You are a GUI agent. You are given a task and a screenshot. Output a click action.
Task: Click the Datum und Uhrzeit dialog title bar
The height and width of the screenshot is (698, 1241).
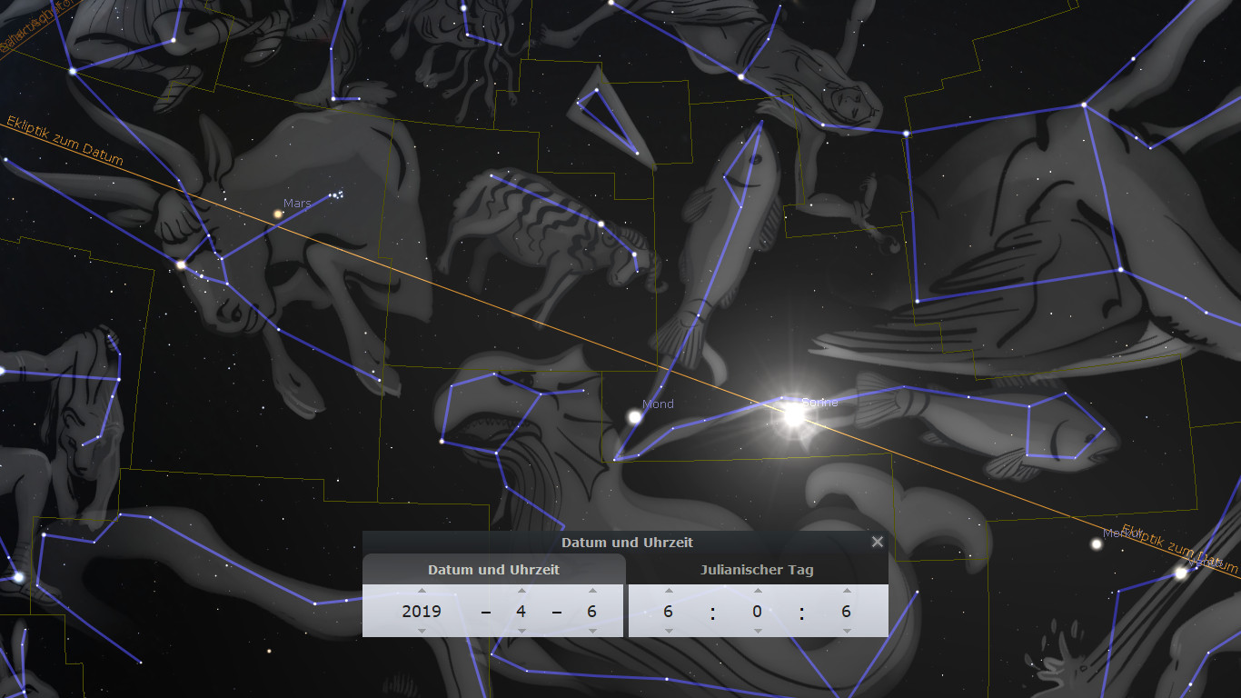(627, 543)
